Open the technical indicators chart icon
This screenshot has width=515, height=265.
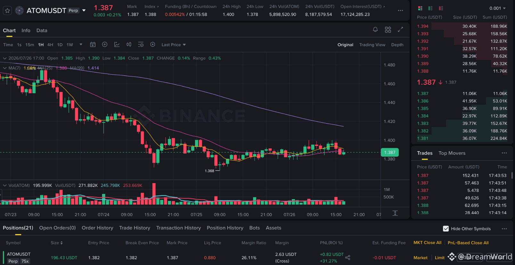pos(117,44)
